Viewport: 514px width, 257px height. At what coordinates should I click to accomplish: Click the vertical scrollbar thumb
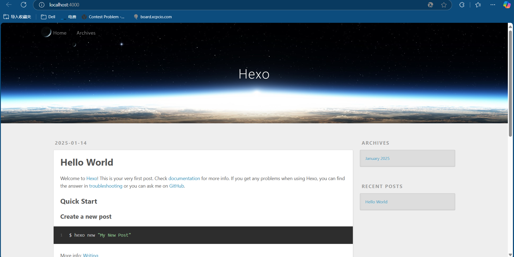point(510,84)
